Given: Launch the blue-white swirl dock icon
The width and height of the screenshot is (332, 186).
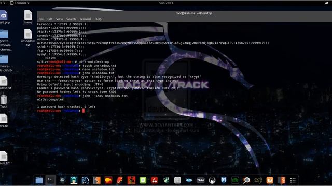Looking at the screenshot, I should [x=85, y=180].
